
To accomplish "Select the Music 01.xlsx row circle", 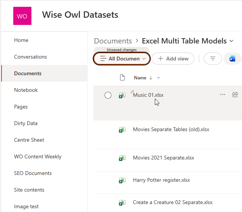I will click(108, 95).
